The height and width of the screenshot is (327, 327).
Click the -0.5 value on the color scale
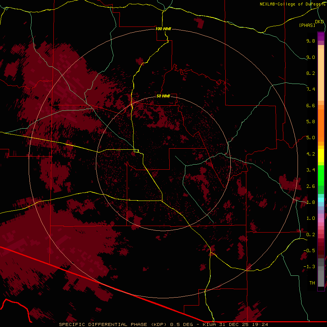(x=309, y=251)
